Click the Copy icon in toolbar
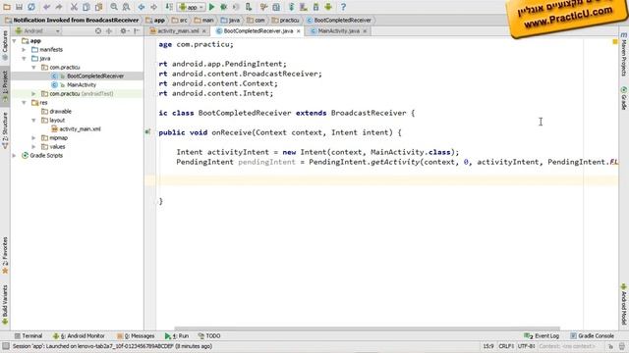629x353 pixels. (86, 7)
